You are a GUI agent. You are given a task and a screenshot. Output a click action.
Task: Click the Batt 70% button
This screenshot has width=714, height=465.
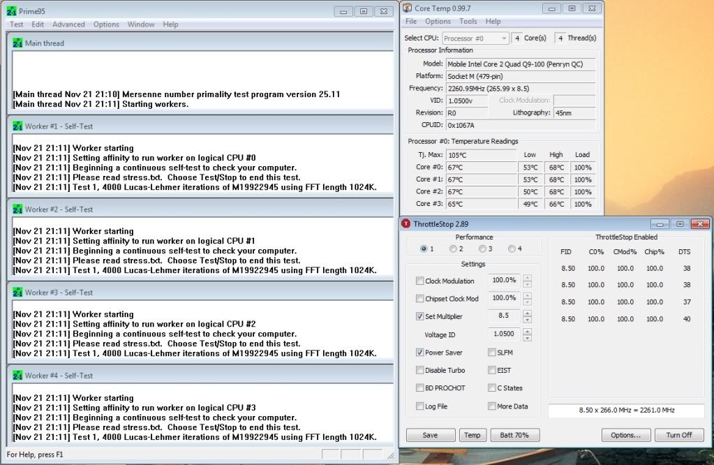514,435
